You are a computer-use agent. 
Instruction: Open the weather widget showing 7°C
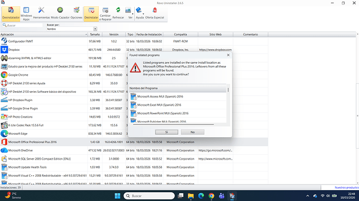click(12, 196)
